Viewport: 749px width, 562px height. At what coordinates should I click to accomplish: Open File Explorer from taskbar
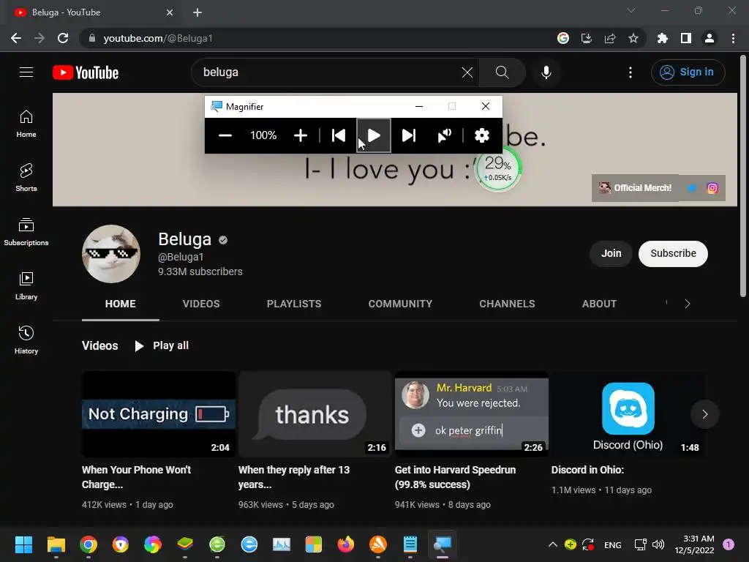[56, 544]
